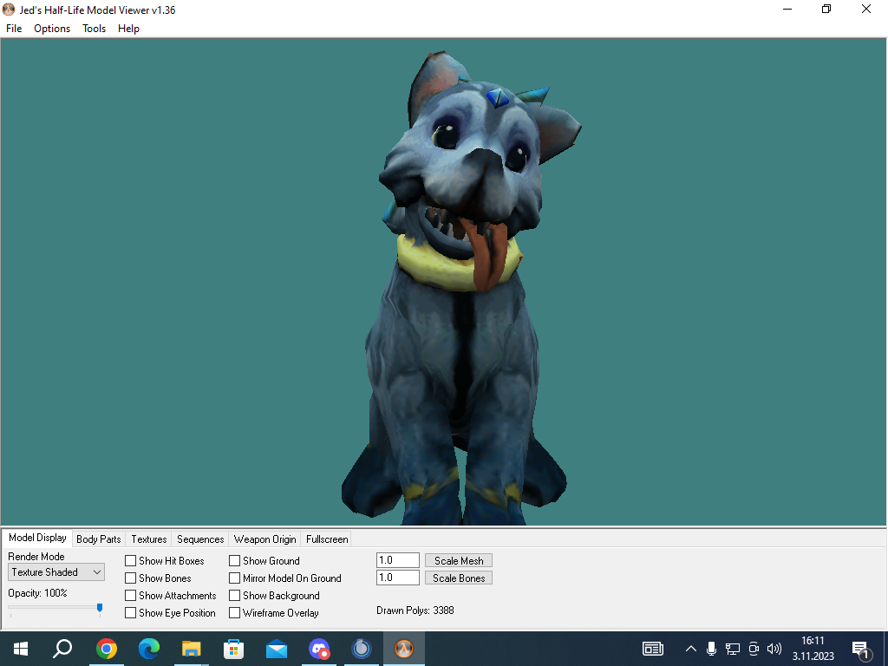Enable Show Attachments checkbox

(130, 596)
